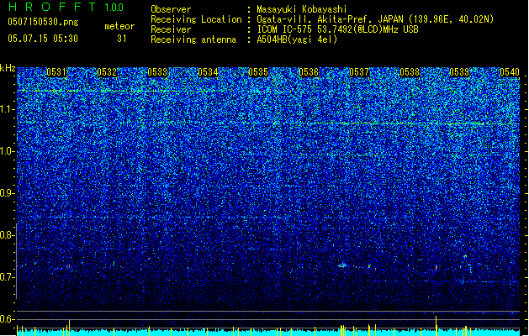529x336 pixels.
Task: Click the meteor echo below the 0539 marker
Action: (465, 257)
